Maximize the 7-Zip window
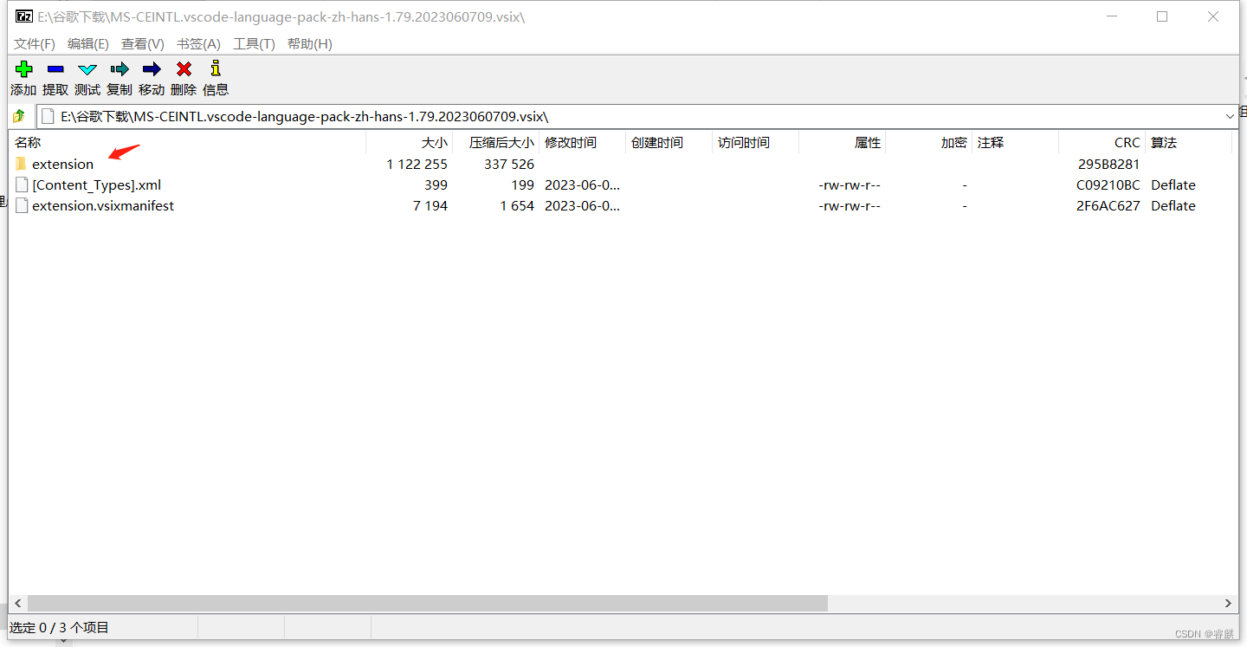This screenshot has height=647, width=1247. click(x=1162, y=16)
